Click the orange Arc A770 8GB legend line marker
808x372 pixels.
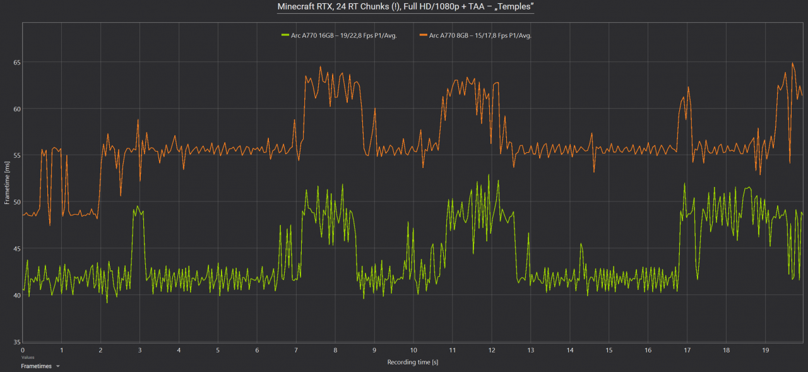point(424,36)
